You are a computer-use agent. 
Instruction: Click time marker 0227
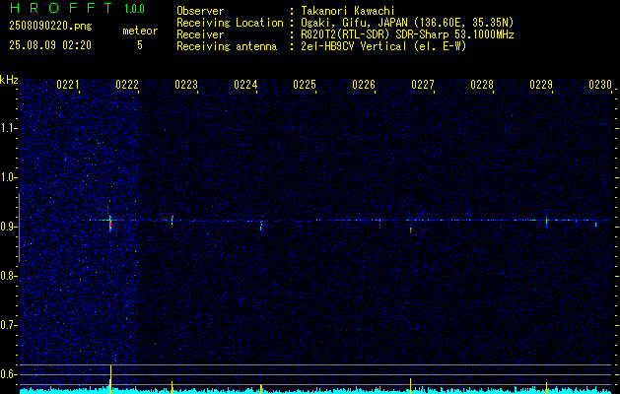coord(423,85)
